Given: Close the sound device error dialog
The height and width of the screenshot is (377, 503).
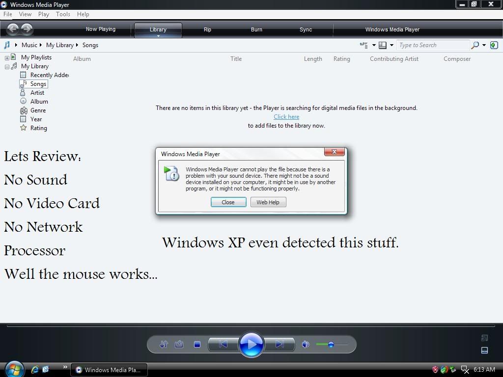Looking at the screenshot, I should tap(228, 202).
